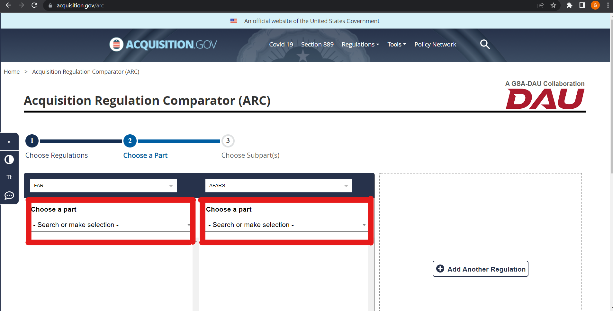Open the site search magnifier icon
613x311 pixels.
pos(485,44)
